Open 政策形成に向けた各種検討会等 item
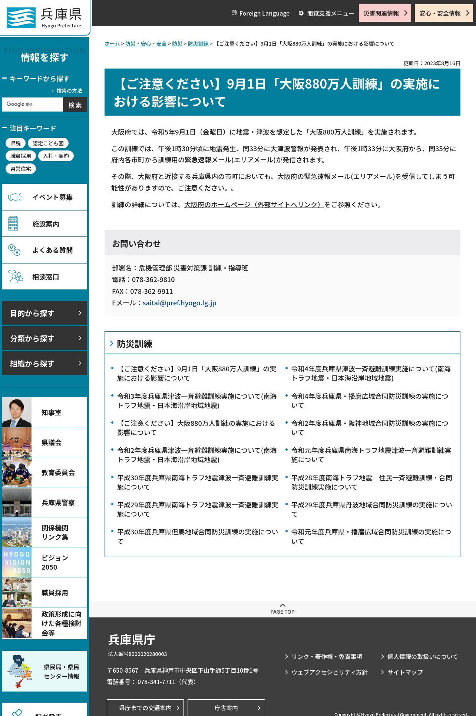The height and width of the screenshot is (716, 476). pos(44,623)
